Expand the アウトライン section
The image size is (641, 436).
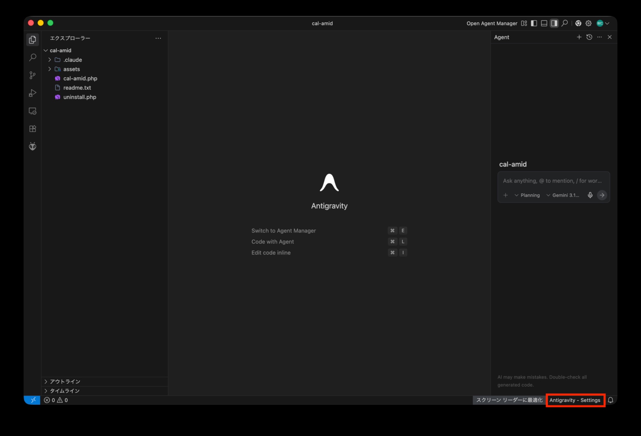coord(65,381)
